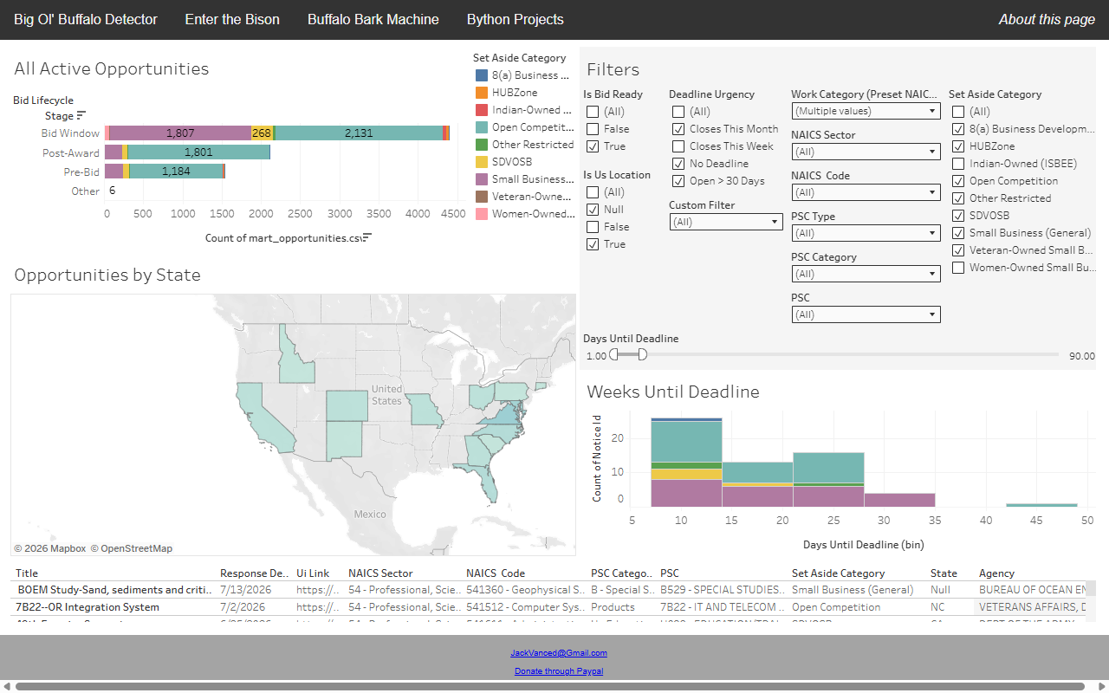Click BOEM Study-Sand row title cell

pos(113,589)
